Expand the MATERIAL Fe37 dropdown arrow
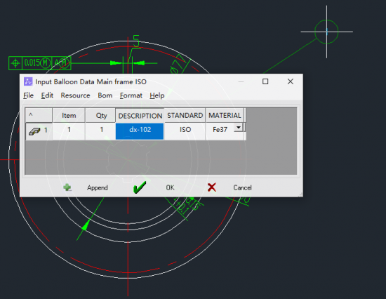 pyautogui.click(x=239, y=128)
